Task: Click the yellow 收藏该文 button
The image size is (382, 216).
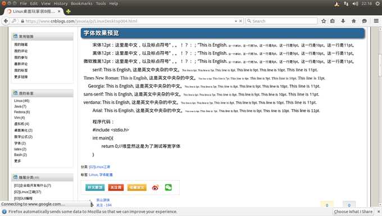Action: [137, 187]
